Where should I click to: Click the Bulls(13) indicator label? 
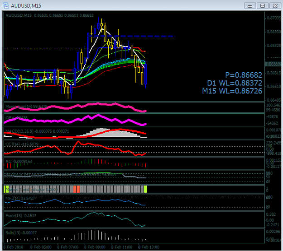point(21,232)
